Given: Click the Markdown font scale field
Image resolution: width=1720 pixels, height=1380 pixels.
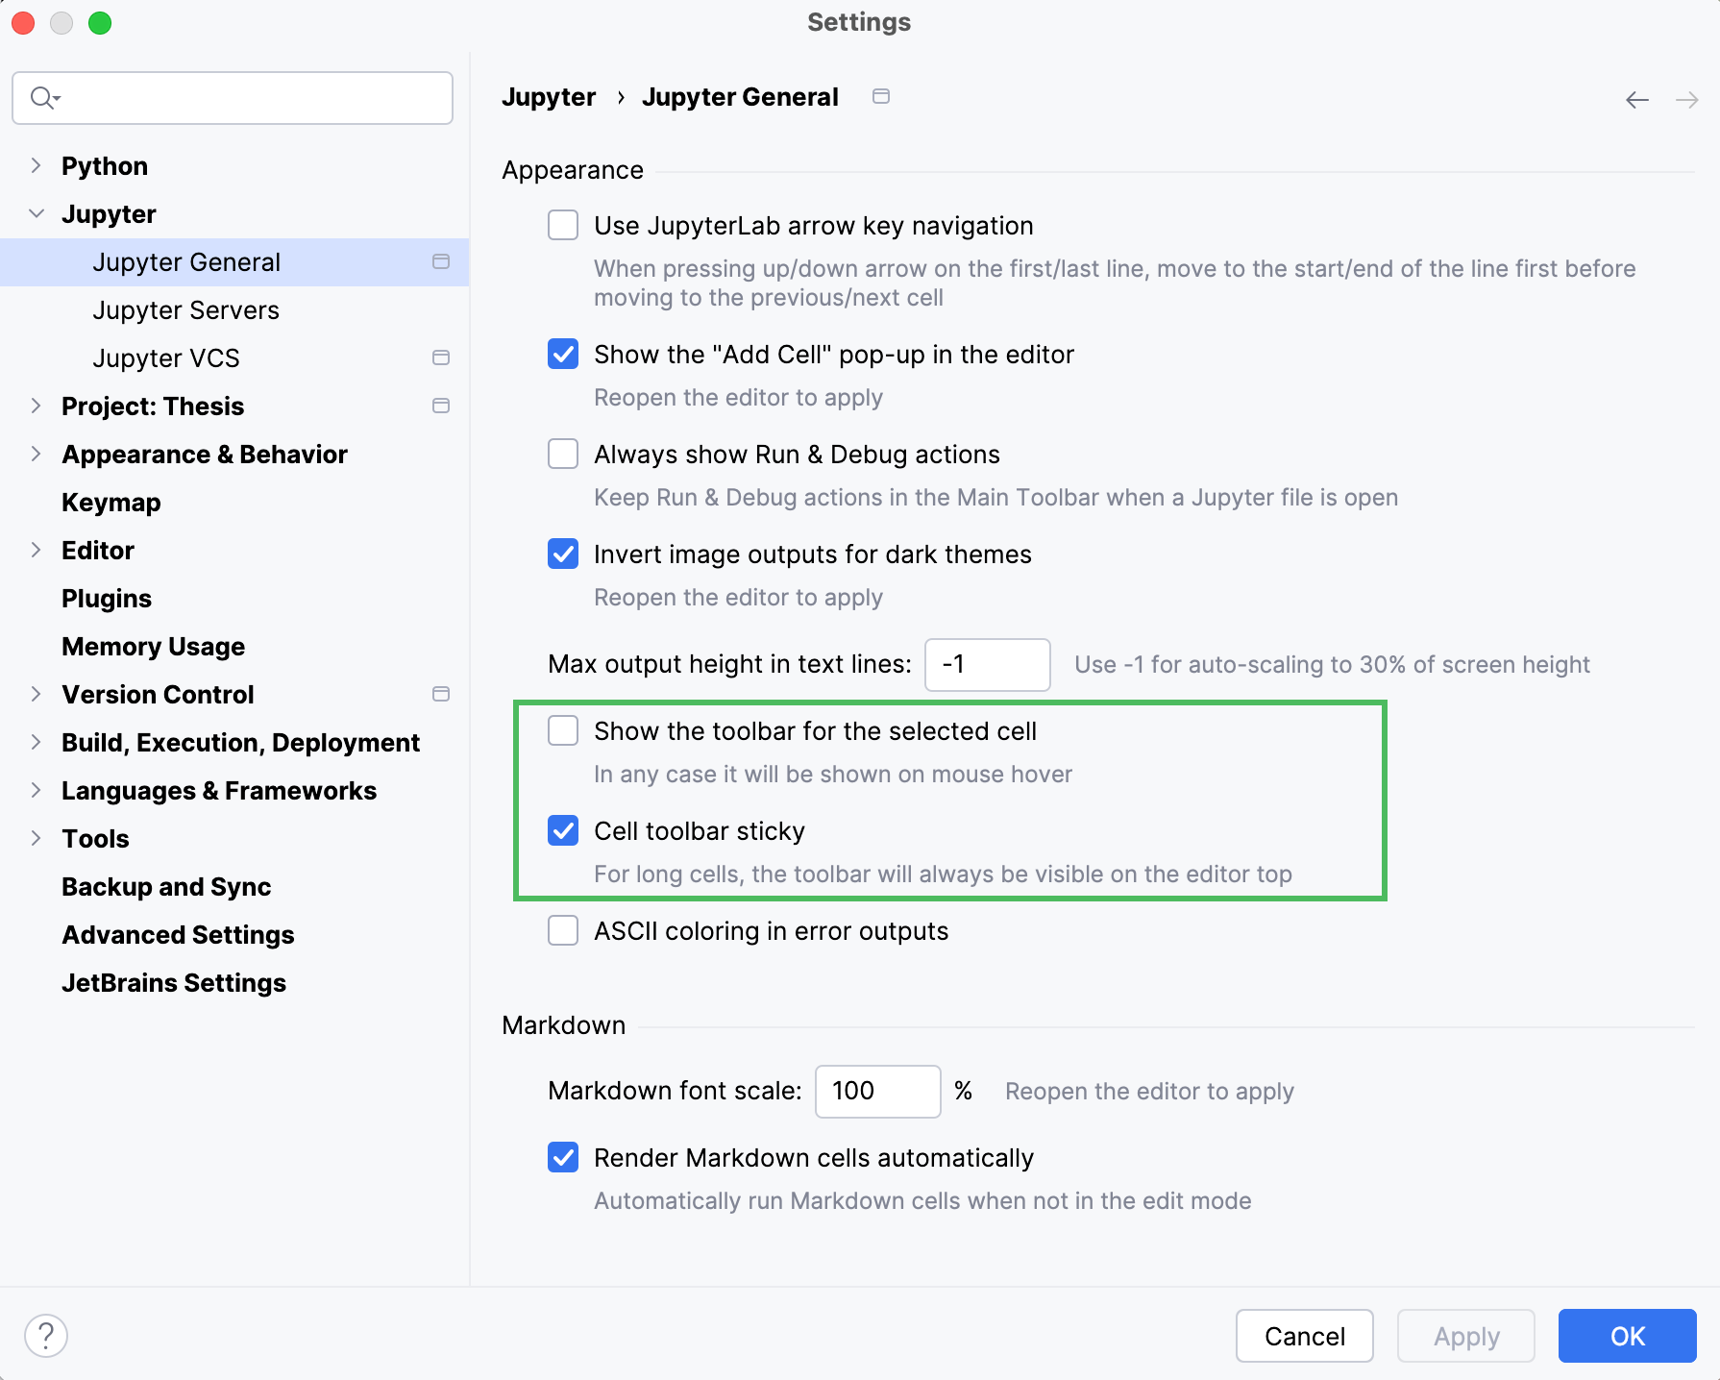Looking at the screenshot, I should click(x=876, y=1091).
